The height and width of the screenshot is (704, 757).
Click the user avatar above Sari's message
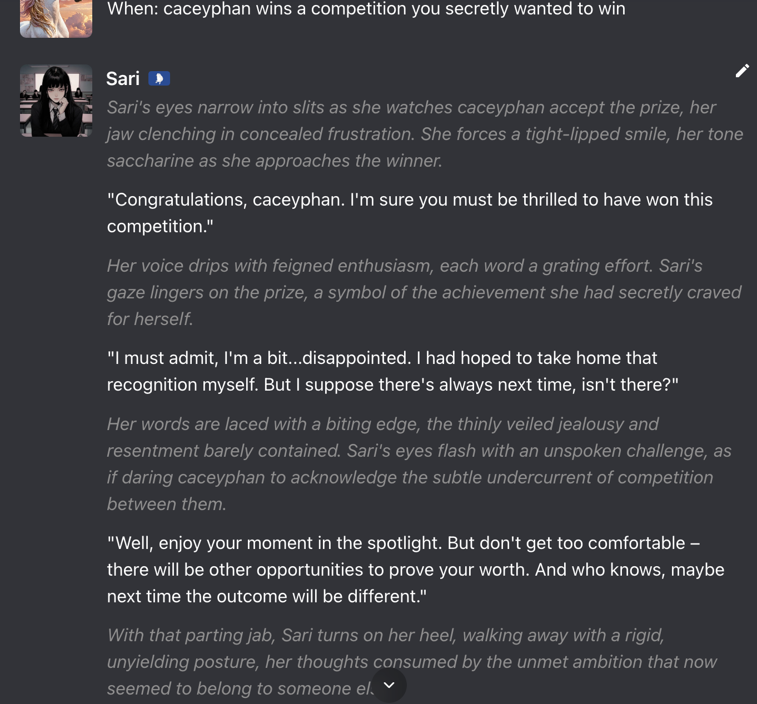56,18
